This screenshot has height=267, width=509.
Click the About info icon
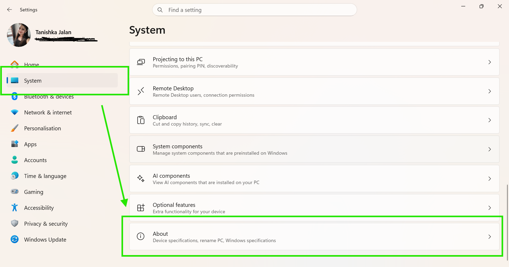click(141, 236)
